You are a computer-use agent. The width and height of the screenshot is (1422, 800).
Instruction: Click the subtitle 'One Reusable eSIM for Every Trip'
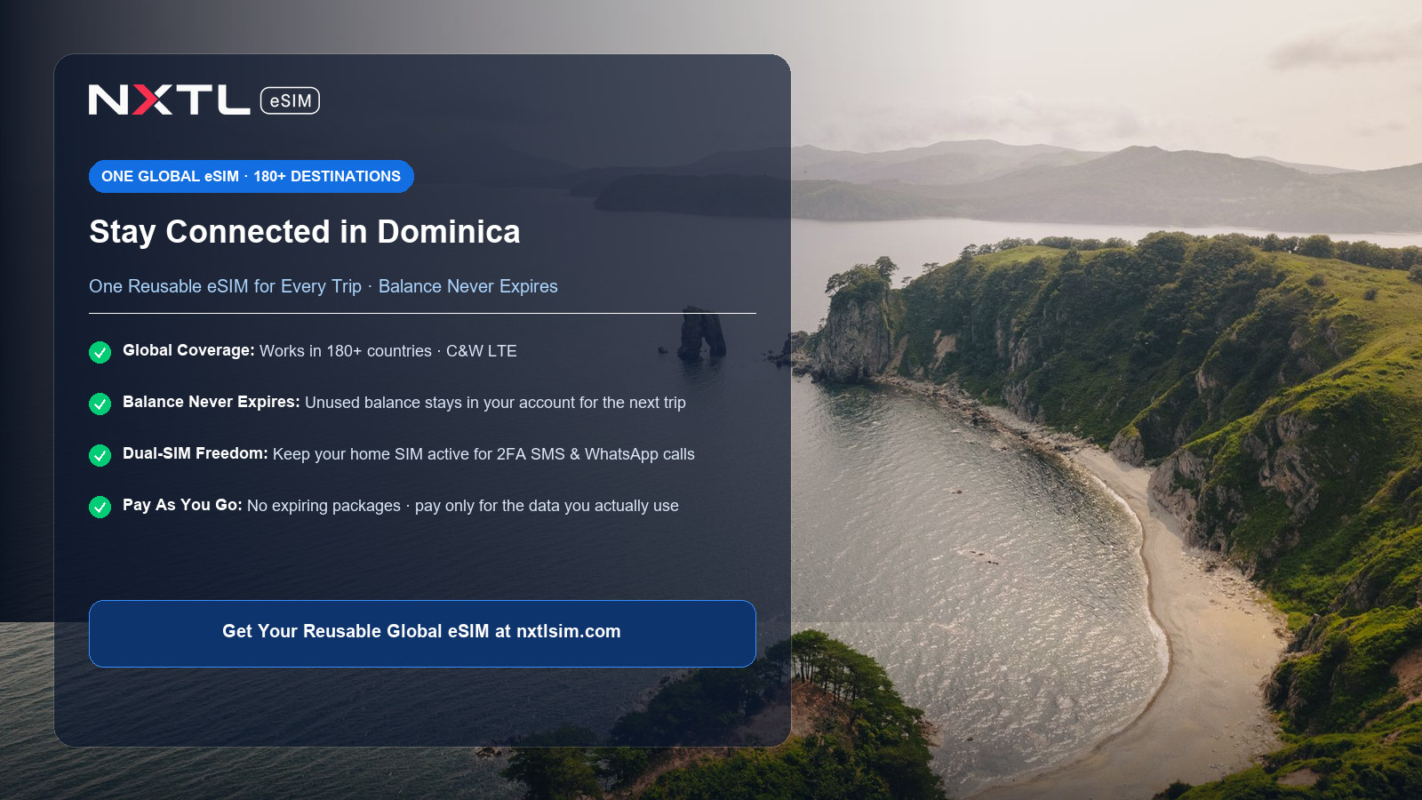[x=225, y=286]
